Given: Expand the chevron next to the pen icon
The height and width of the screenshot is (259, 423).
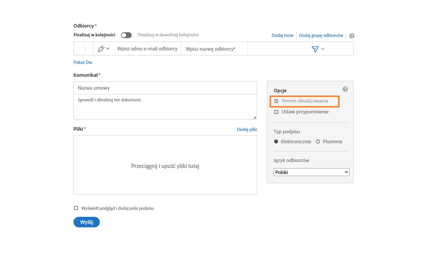Looking at the screenshot, I should [x=108, y=49].
